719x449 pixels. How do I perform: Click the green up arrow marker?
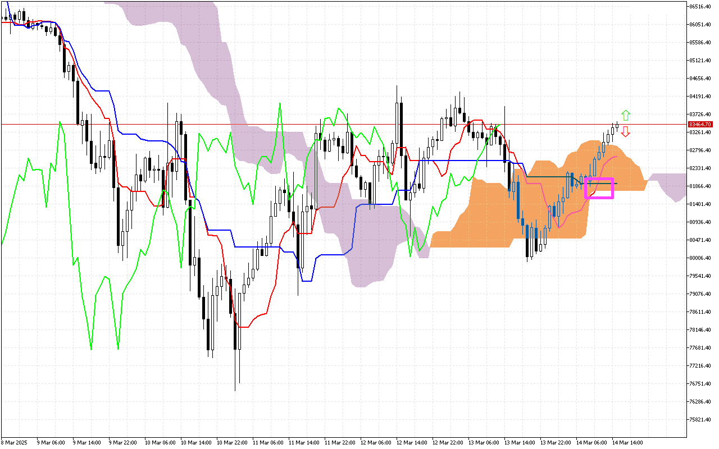pos(626,116)
